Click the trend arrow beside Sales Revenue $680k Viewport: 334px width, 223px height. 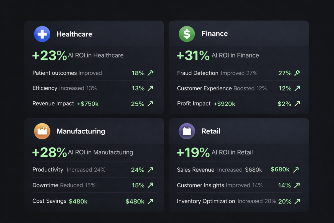tap(297, 169)
